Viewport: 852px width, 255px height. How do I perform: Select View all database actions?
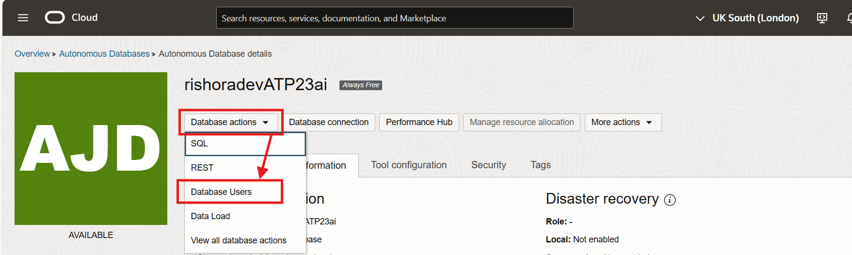click(239, 240)
